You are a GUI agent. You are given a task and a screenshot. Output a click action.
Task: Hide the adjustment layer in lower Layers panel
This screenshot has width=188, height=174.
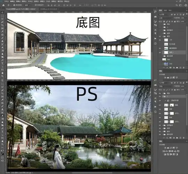click(x=160, y=101)
